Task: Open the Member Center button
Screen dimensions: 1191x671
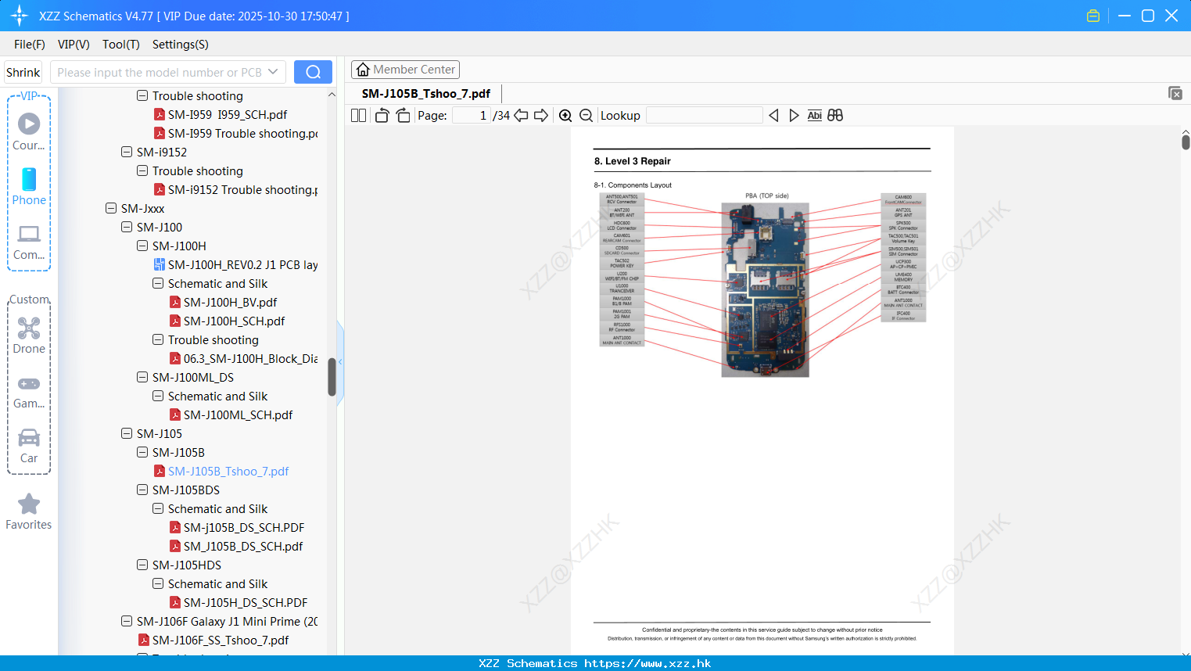Action: (x=405, y=70)
